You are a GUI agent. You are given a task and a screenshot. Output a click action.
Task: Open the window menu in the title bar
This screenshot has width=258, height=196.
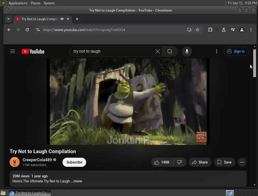[x=7, y=10]
